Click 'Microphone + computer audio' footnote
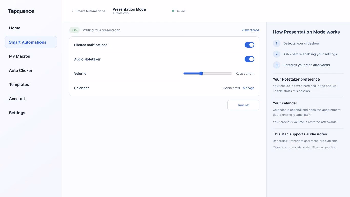This screenshot has width=350, height=197. [305, 147]
